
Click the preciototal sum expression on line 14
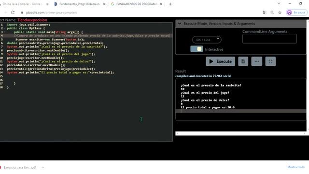51,69
